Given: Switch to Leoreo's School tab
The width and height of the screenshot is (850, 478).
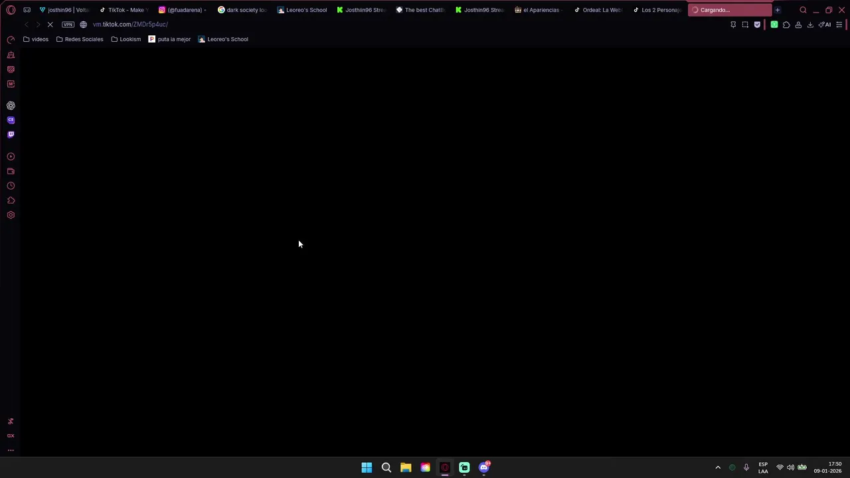Looking at the screenshot, I should (x=302, y=10).
